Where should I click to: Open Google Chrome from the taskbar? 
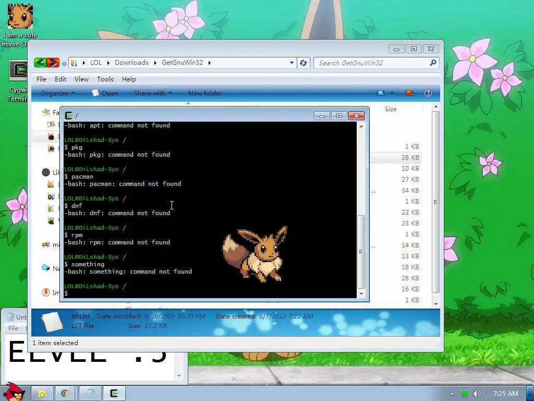(x=64, y=394)
